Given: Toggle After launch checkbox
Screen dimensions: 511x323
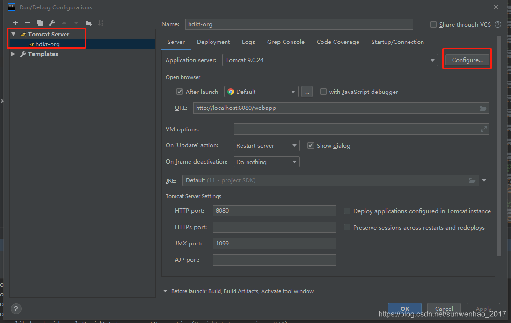Looking at the screenshot, I should (x=180, y=92).
